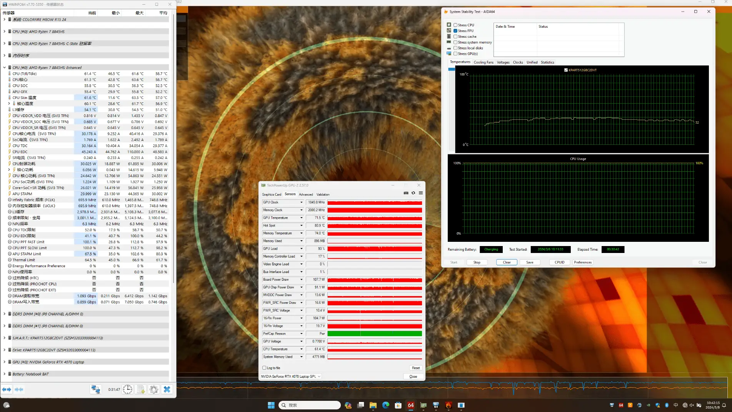Click the Stop button in AIDA64
Viewport: 732px width, 412px height.
click(477, 262)
